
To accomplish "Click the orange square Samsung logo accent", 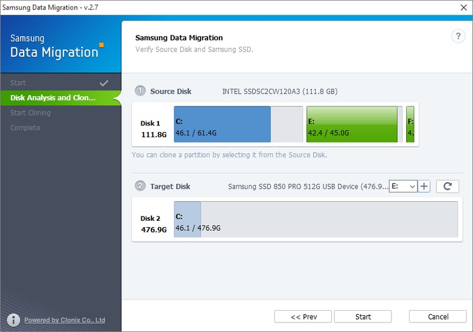I will click(102, 45).
